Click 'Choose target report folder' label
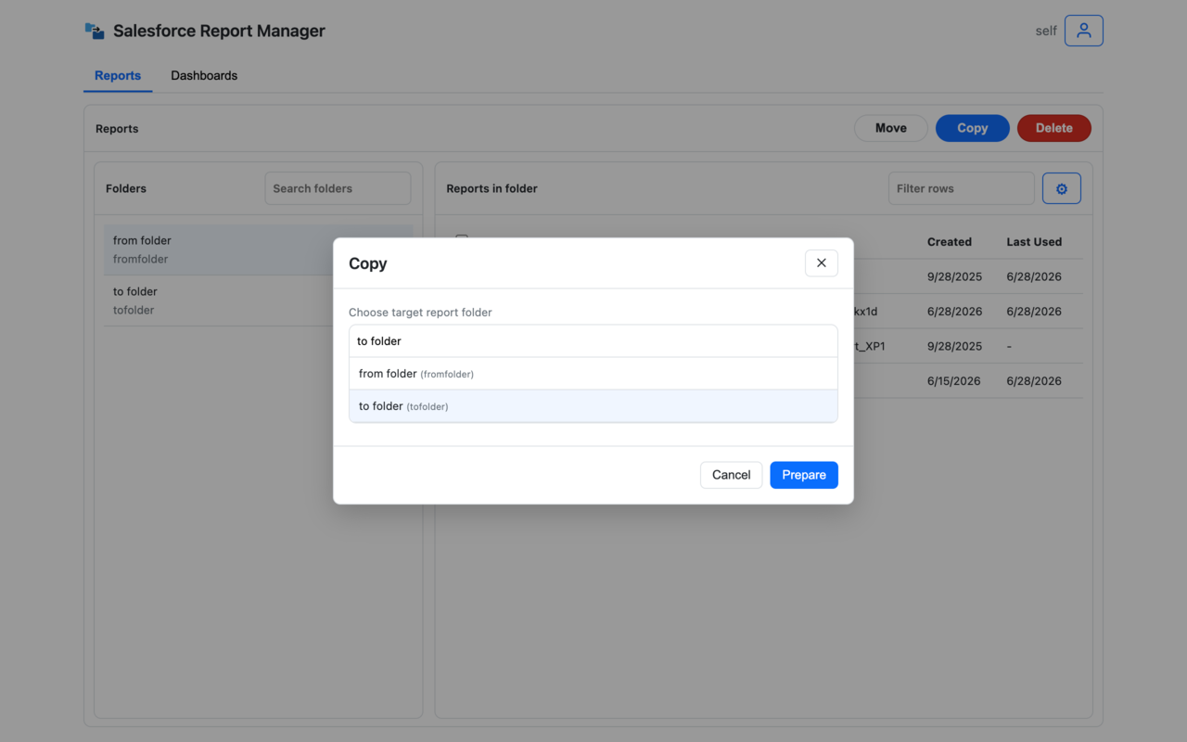 pyautogui.click(x=420, y=313)
